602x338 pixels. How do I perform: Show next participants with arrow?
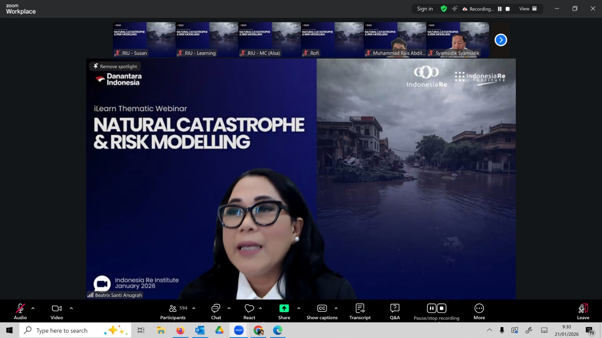(500, 40)
